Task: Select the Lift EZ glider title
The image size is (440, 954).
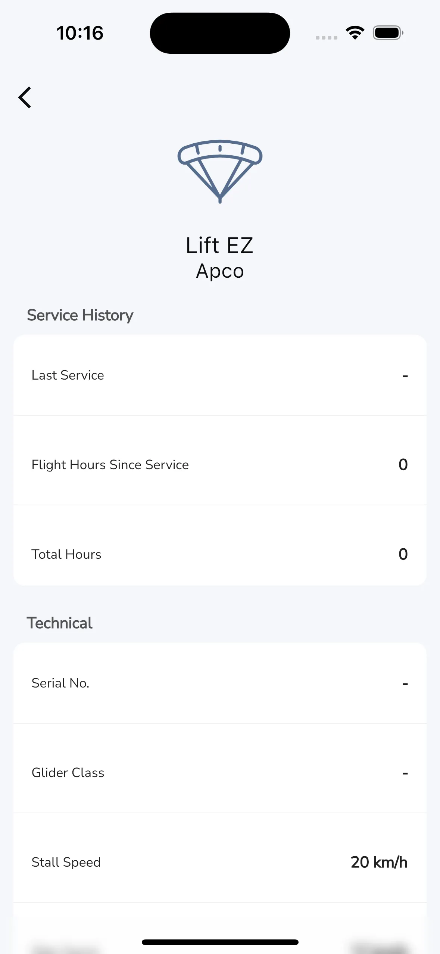Action: click(x=220, y=245)
